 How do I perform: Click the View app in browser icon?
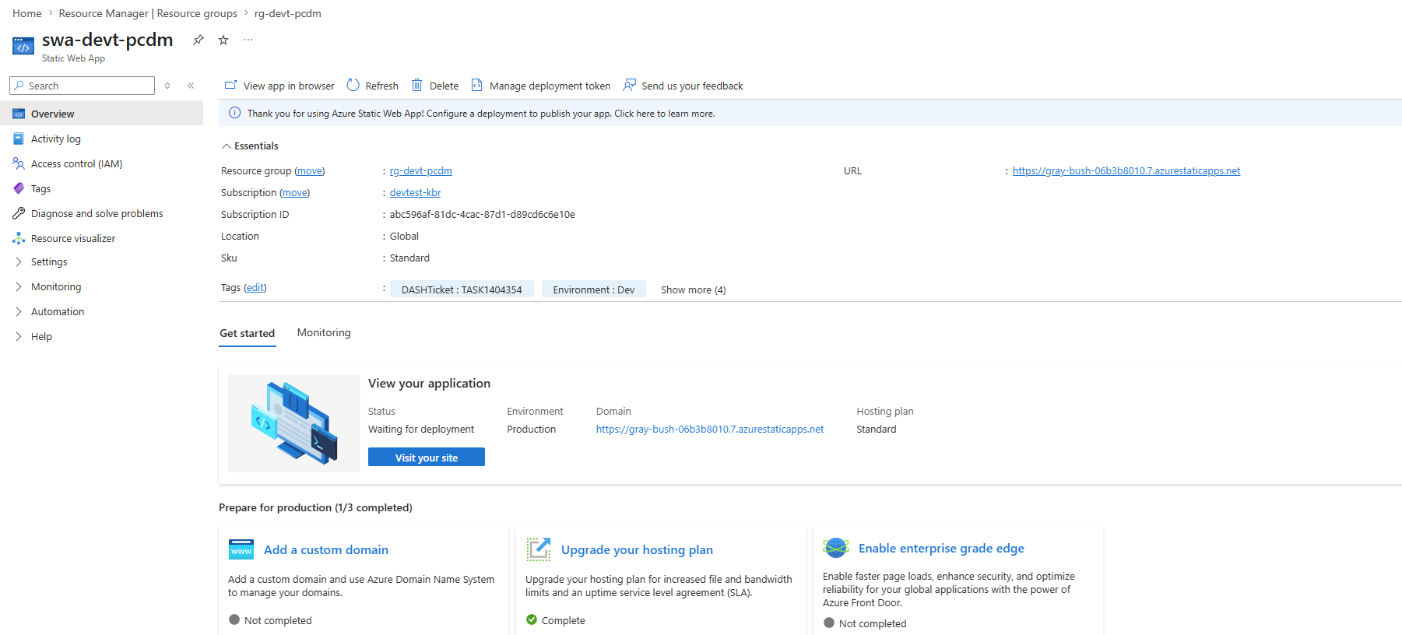coord(230,85)
